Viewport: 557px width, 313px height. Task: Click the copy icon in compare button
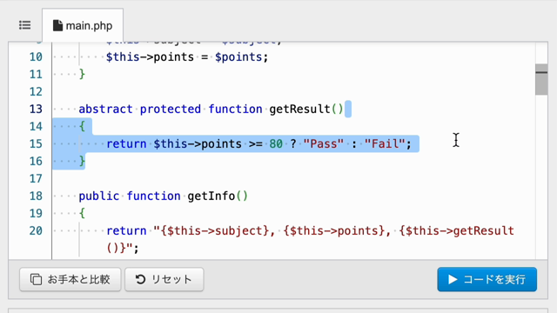click(x=36, y=280)
